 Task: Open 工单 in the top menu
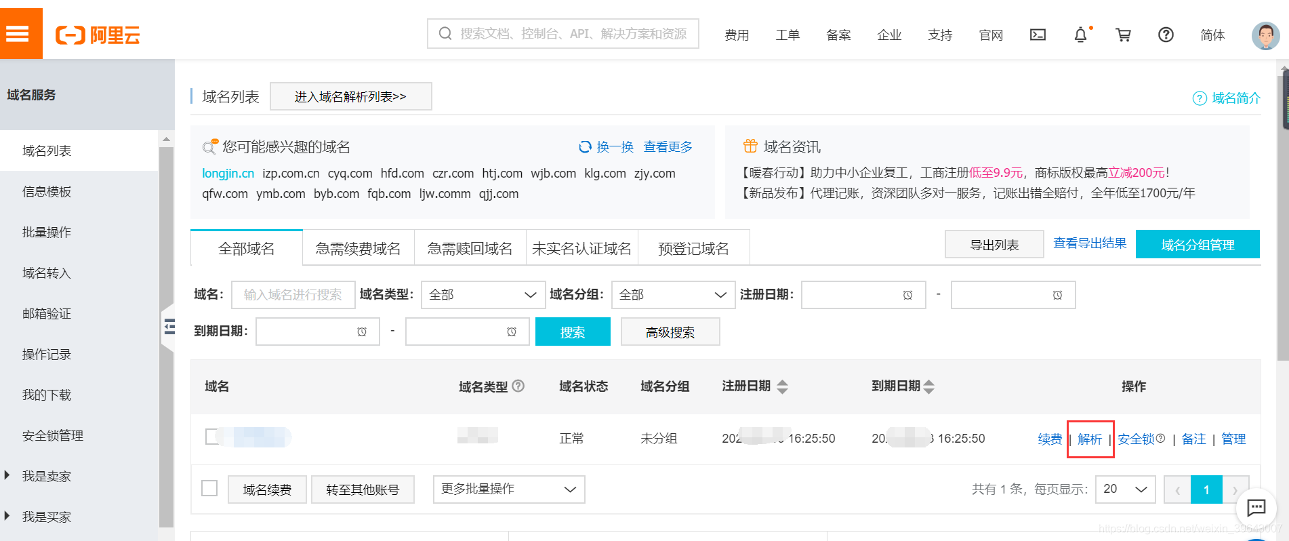pyautogui.click(x=787, y=35)
